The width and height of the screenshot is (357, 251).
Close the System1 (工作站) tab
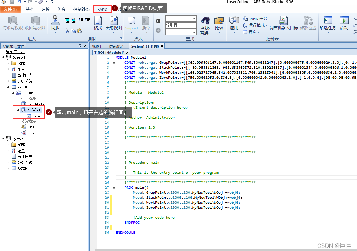tap(162, 46)
